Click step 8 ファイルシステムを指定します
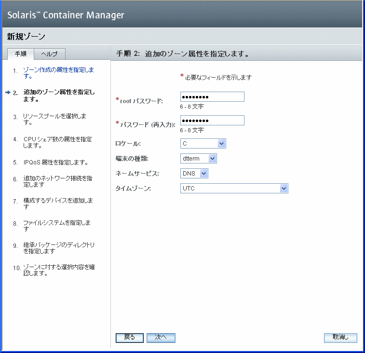Image resolution: width=365 pixels, height=353 pixels. click(x=57, y=226)
